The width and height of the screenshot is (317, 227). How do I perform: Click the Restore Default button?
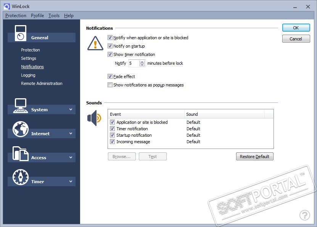(255, 157)
